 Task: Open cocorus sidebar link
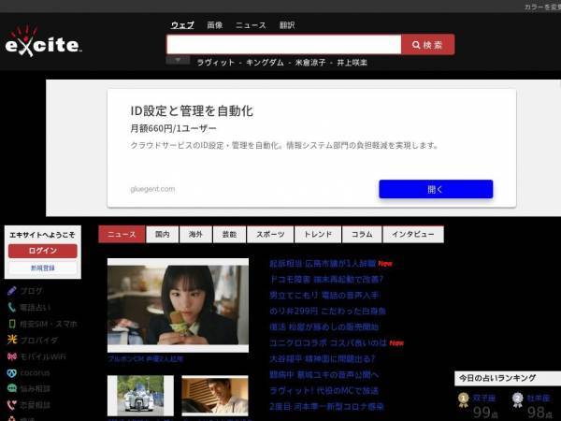(36, 372)
